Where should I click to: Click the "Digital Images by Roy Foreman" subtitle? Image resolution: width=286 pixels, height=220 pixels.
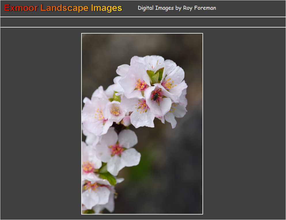pyautogui.click(x=177, y=8)
